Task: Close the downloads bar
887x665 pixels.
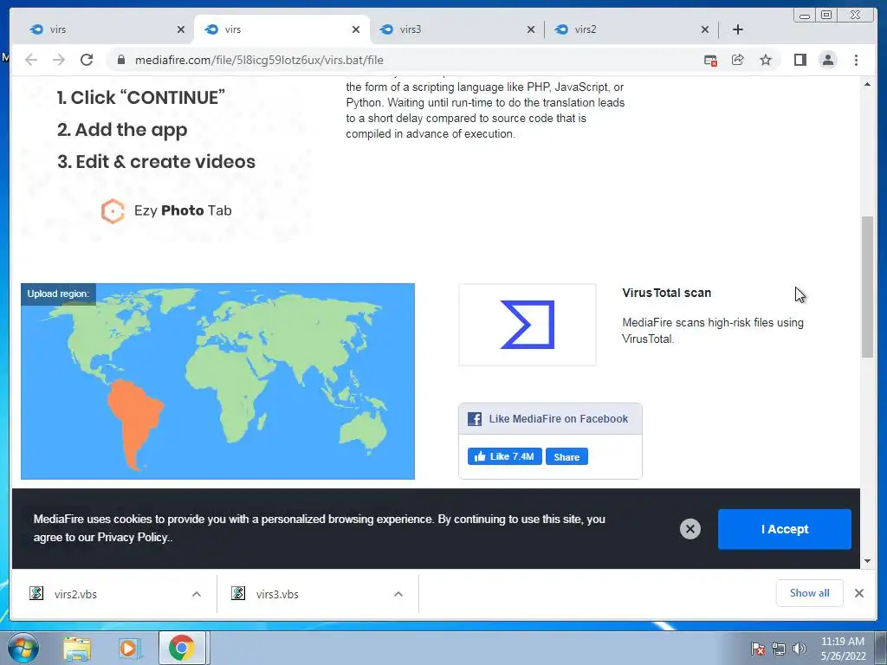Action: [x=859, y=593]
